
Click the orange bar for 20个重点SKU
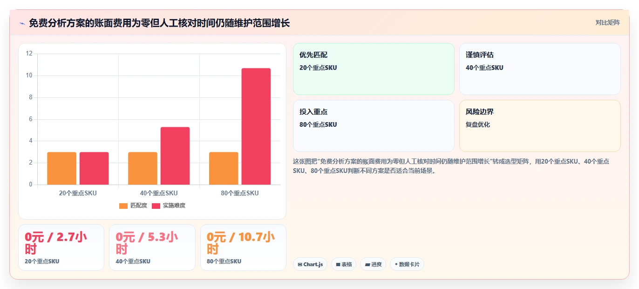coord(61,168)
